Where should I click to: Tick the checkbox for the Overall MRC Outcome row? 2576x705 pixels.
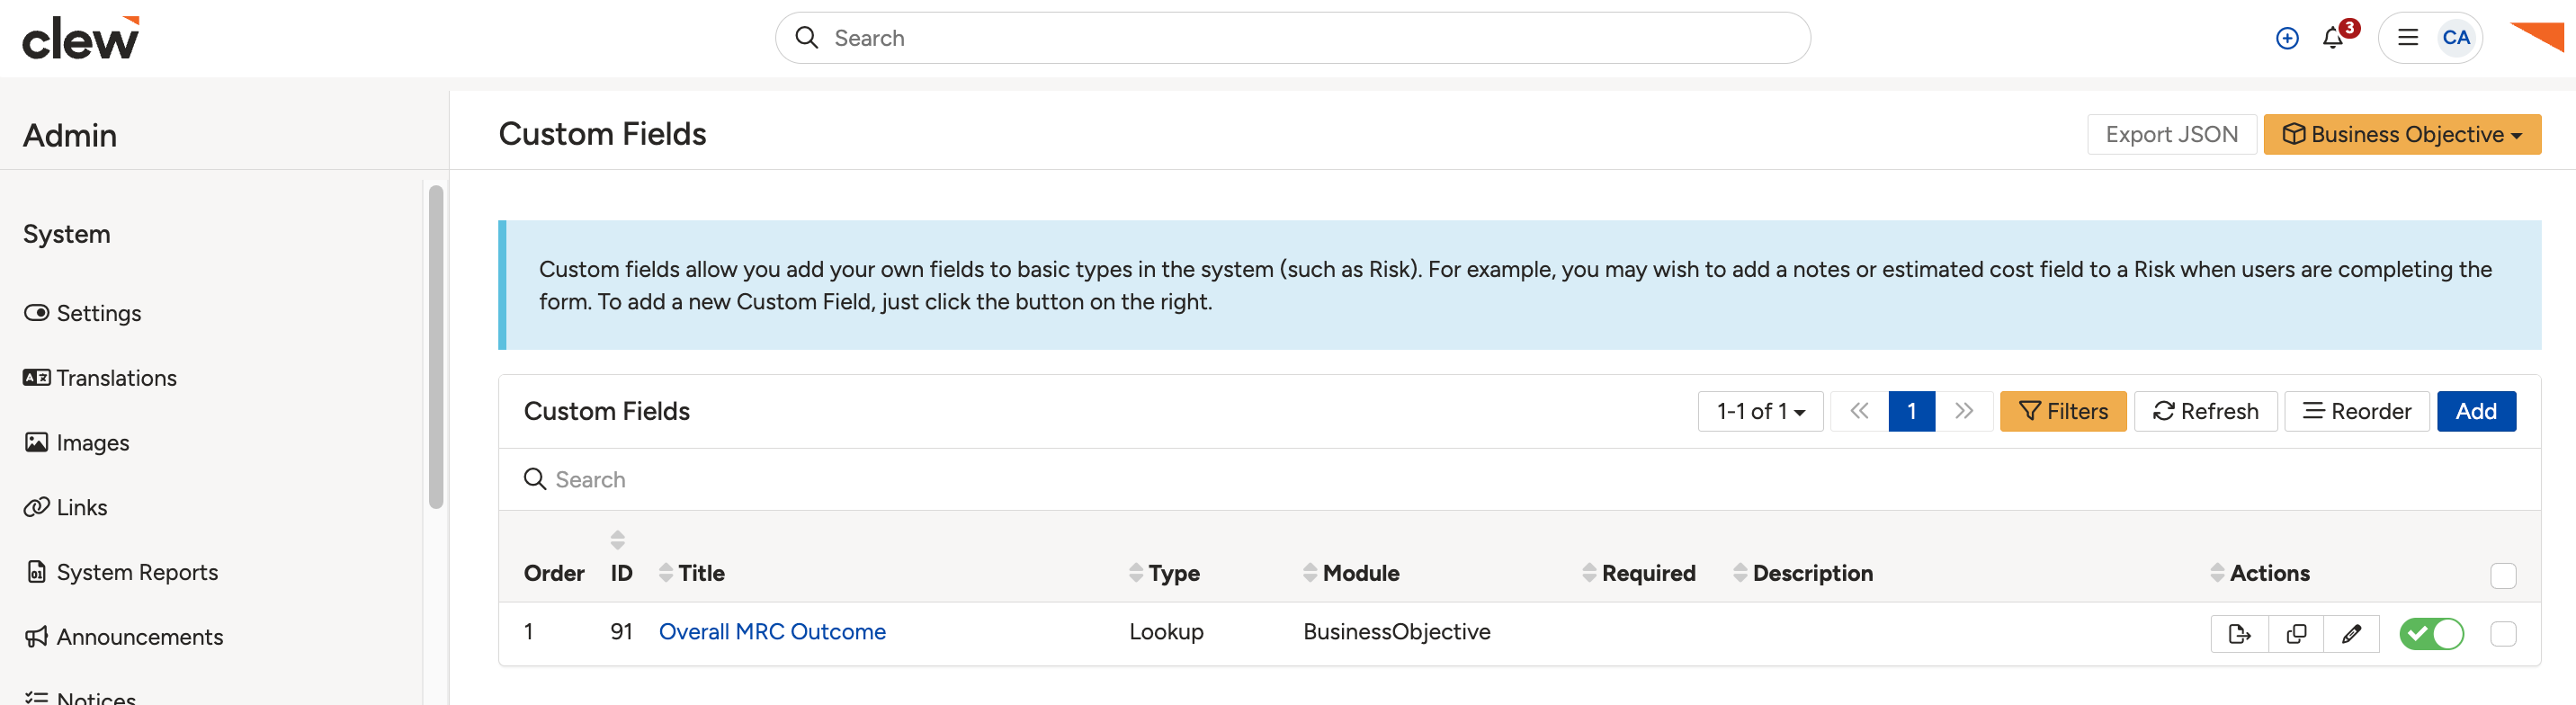coord(2503,633)
